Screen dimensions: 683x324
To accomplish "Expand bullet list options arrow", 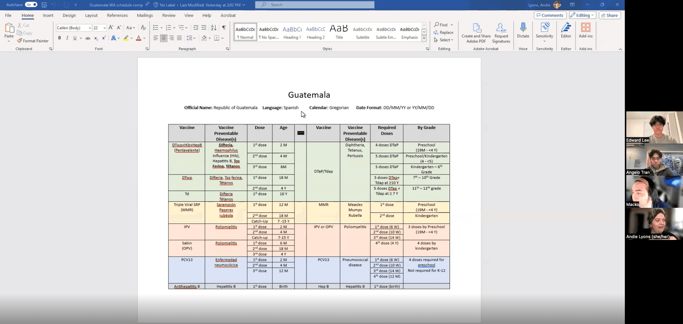I will (161, 28).
